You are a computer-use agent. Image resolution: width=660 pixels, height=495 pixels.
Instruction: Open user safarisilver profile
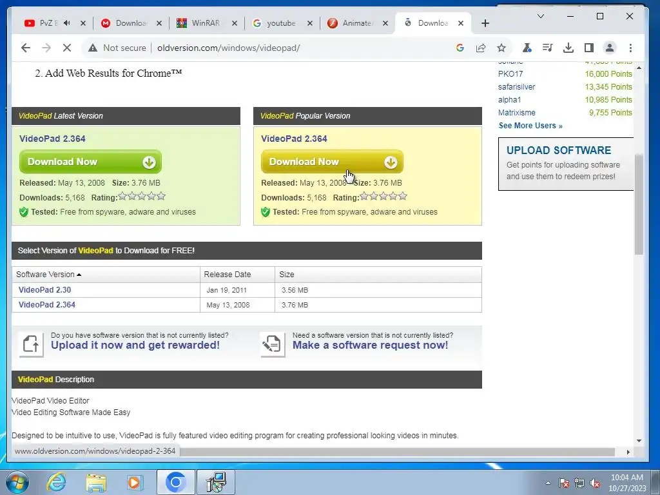point(516,87)
